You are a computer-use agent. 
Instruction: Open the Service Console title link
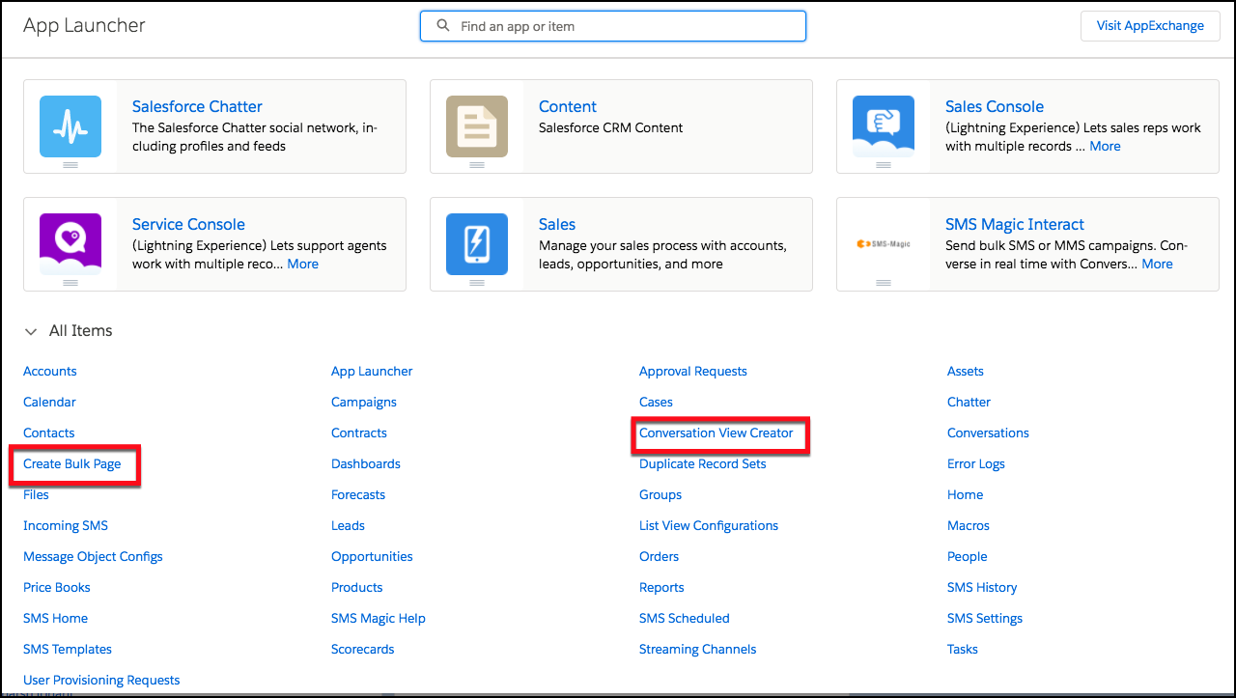(x=188, y=224)
